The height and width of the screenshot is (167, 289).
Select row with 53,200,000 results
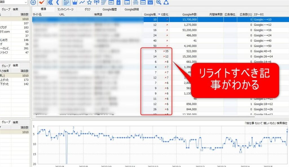(x=160, y=30)
